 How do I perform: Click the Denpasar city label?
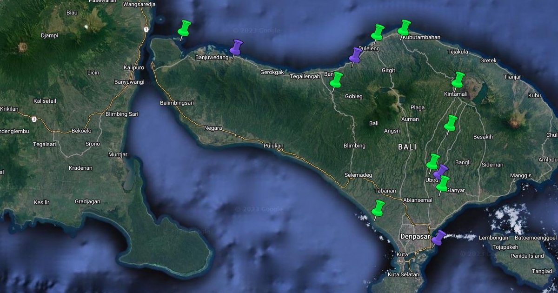tap(415, 237)
